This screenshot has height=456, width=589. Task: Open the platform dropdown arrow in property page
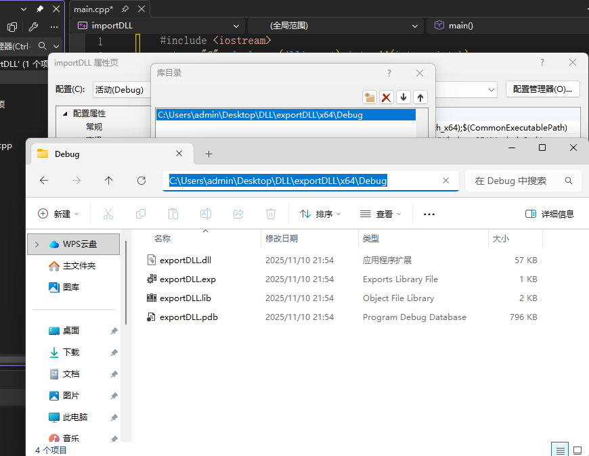point(491,90)
